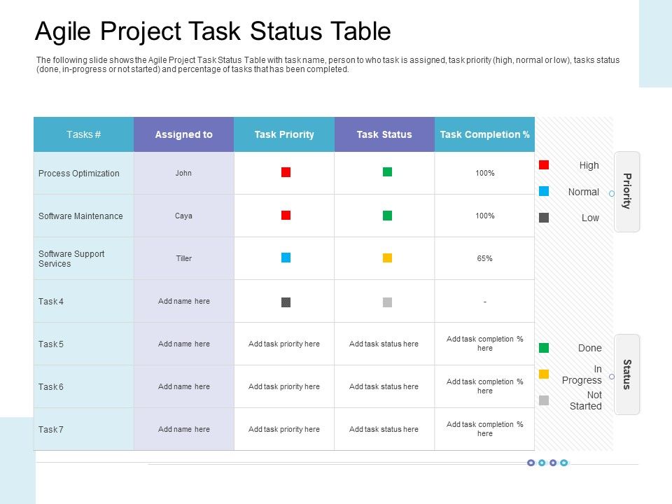Select the Status vertical tab
This screenshot has height=504, width=672.
pos(627,374)
